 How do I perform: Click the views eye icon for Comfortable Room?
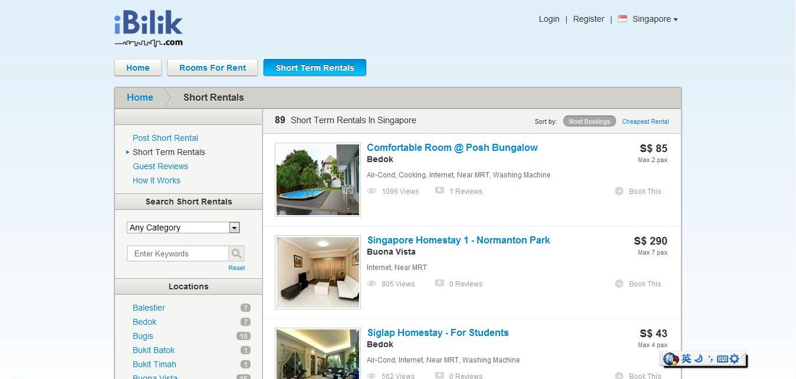point(371,191)
